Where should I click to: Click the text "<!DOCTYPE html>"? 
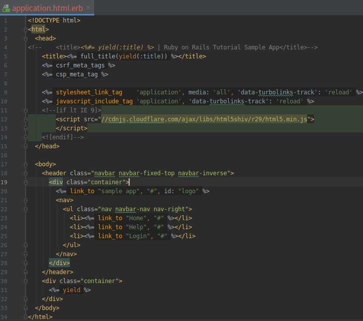click(x=54, y=20)
